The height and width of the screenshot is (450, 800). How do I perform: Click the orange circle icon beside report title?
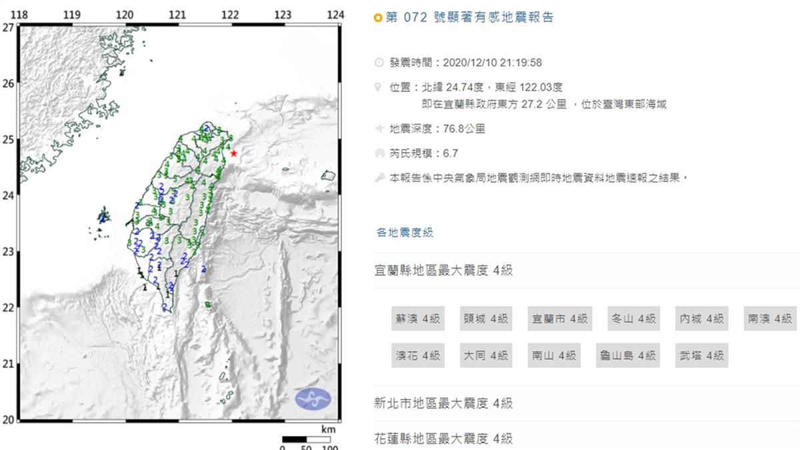coord(378,18)
